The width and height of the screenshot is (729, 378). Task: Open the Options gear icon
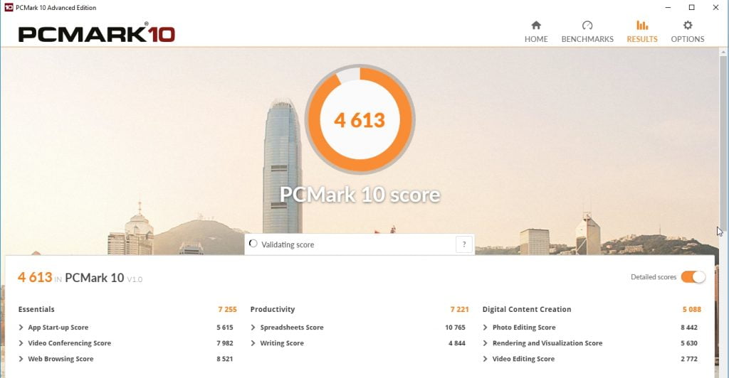coord(688,25)
